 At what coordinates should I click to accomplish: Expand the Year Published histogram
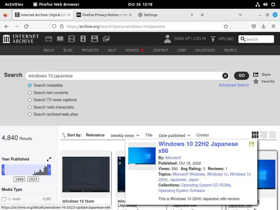(x=49, y=159)
